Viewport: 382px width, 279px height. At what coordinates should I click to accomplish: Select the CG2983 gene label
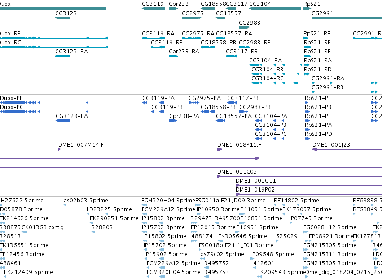pyautogui.click(x=250, y=23)
